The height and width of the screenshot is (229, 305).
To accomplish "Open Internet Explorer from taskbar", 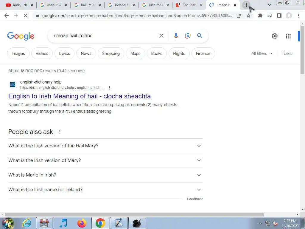I will (27, 223).
